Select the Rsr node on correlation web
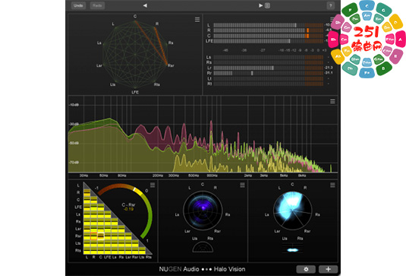The width and height of the screenshot is (406, 276). point(171,65)
